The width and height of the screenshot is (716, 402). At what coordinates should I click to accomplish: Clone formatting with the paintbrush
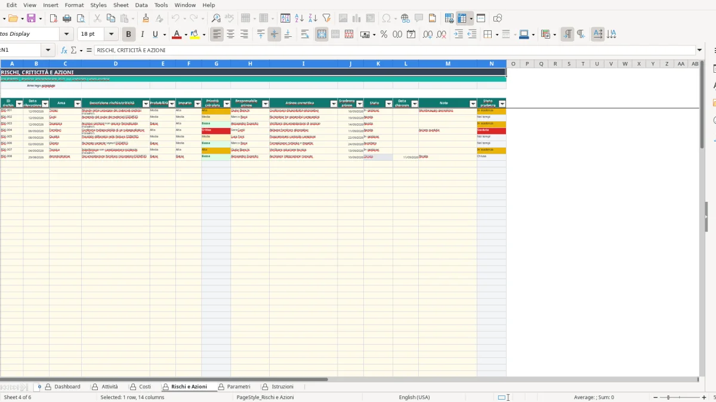146,18
